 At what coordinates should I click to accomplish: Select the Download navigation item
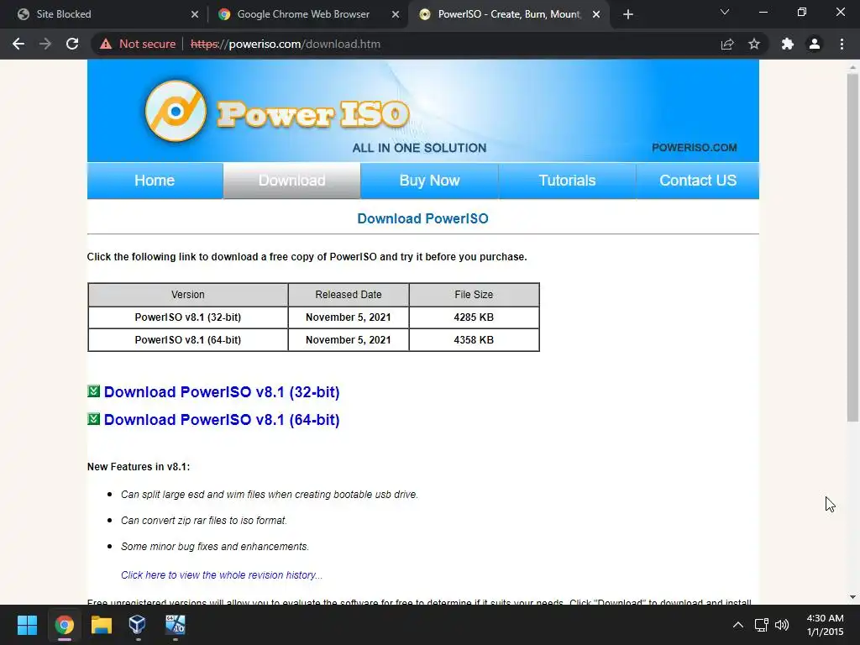point(291,181)
